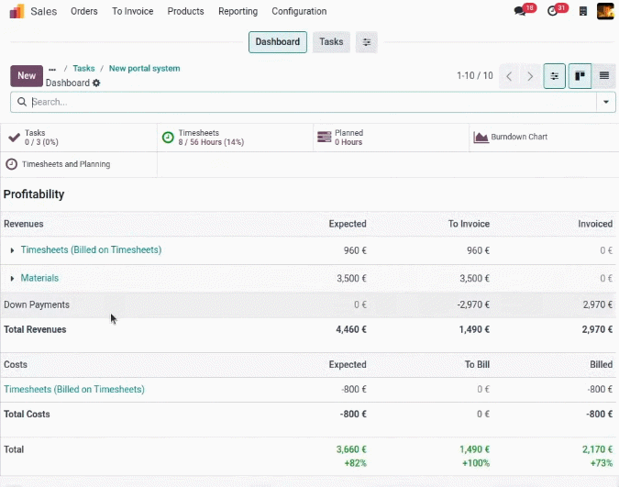The height and width of the screenshot is (487, 619).
Task: Click the +82% expected margin
Action: click(x=355, y=463)
